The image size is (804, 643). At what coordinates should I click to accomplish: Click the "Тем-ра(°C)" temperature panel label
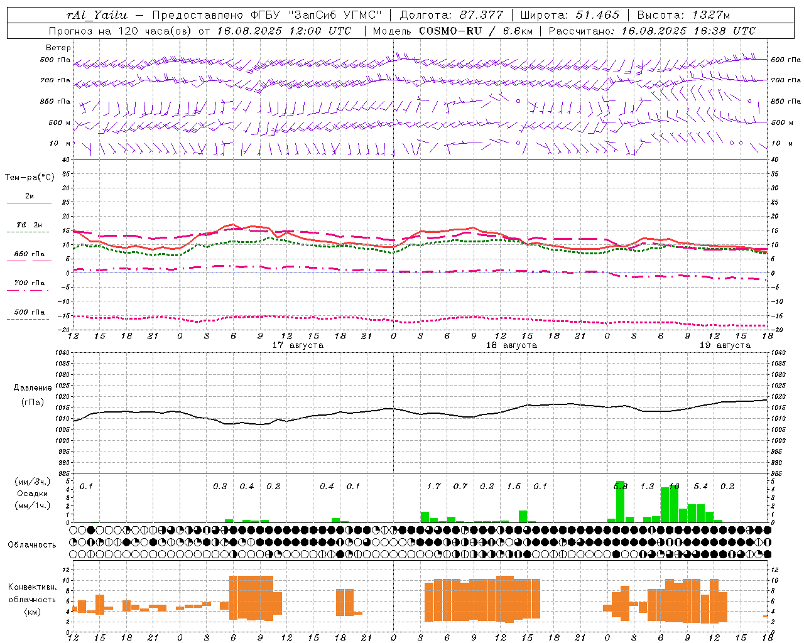tap(30, 178)
